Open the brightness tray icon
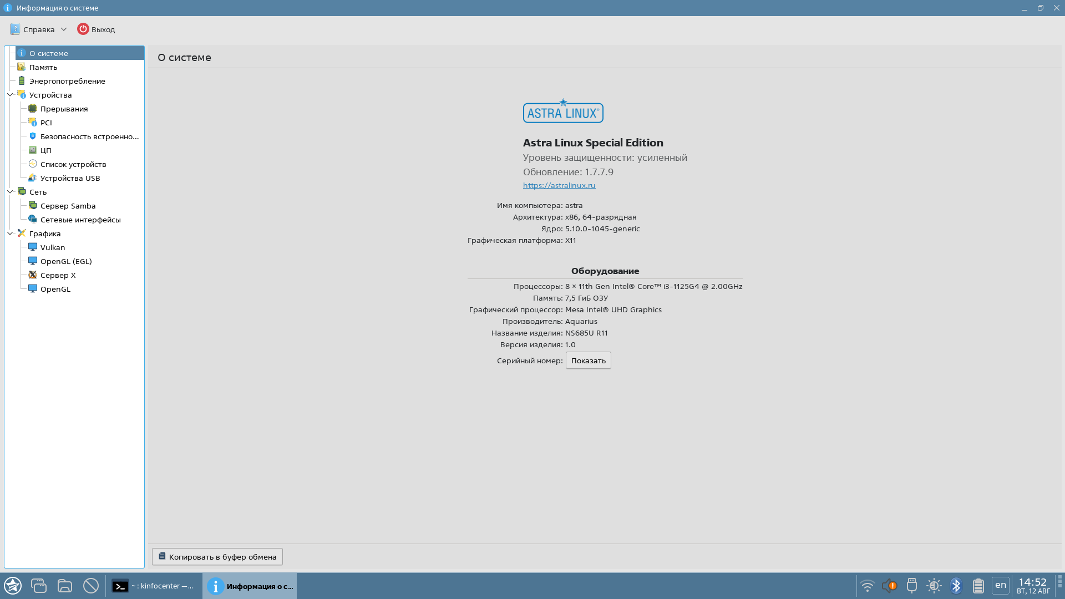 coord(934,586)
